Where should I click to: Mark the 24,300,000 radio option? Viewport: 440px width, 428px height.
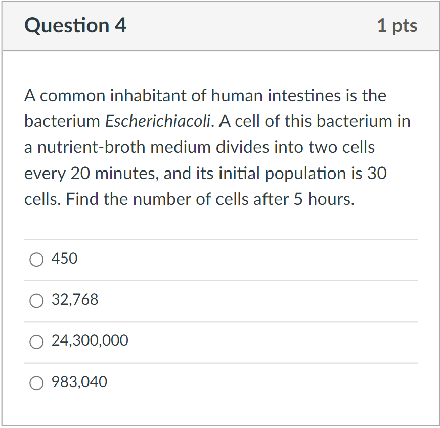pos(36,342)
